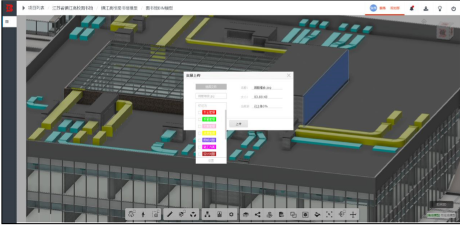
Task: Click the red application logo
Action: click(10, 8)
